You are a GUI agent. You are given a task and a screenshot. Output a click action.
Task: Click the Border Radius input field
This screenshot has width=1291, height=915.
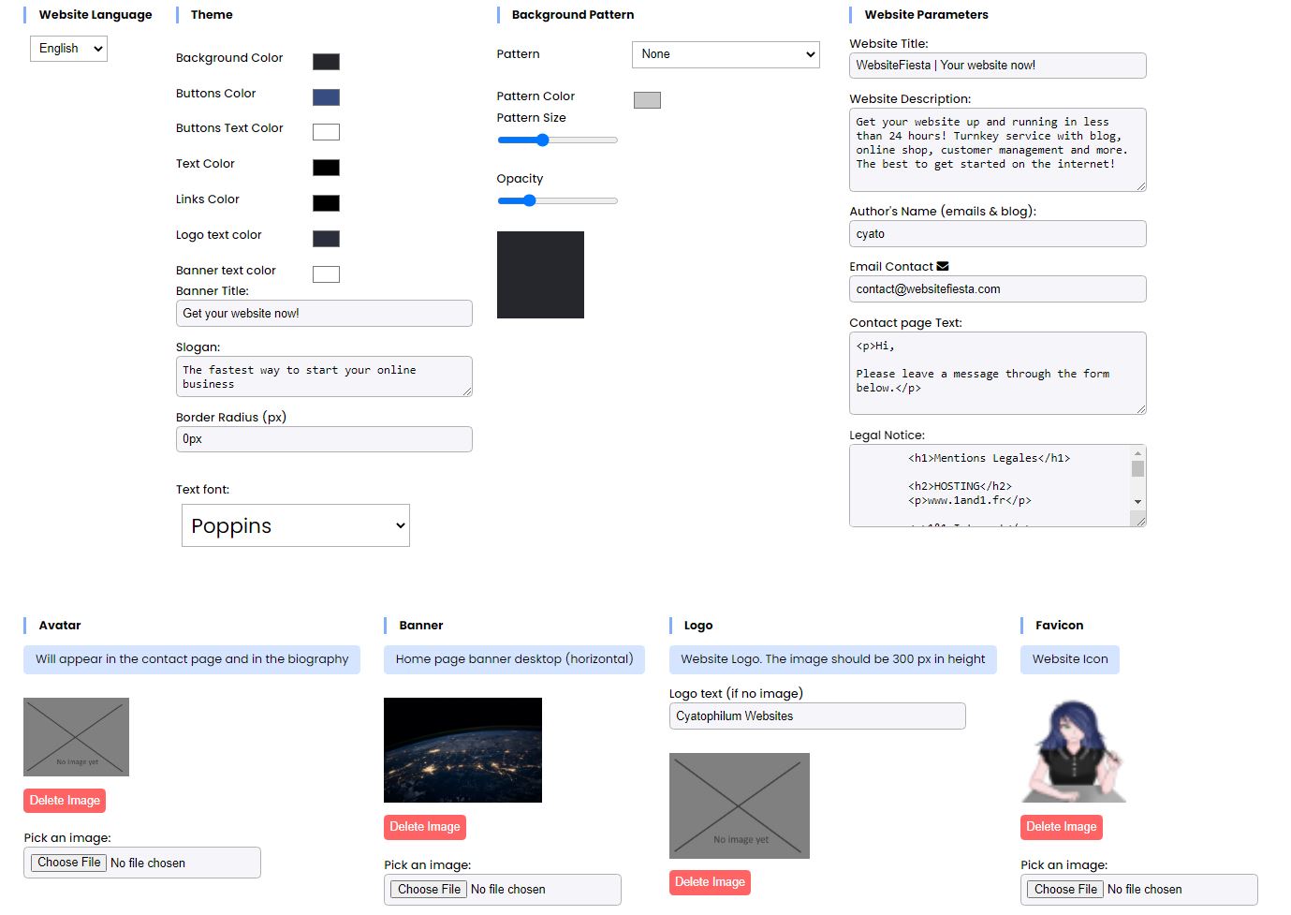(x=324, y=439)
